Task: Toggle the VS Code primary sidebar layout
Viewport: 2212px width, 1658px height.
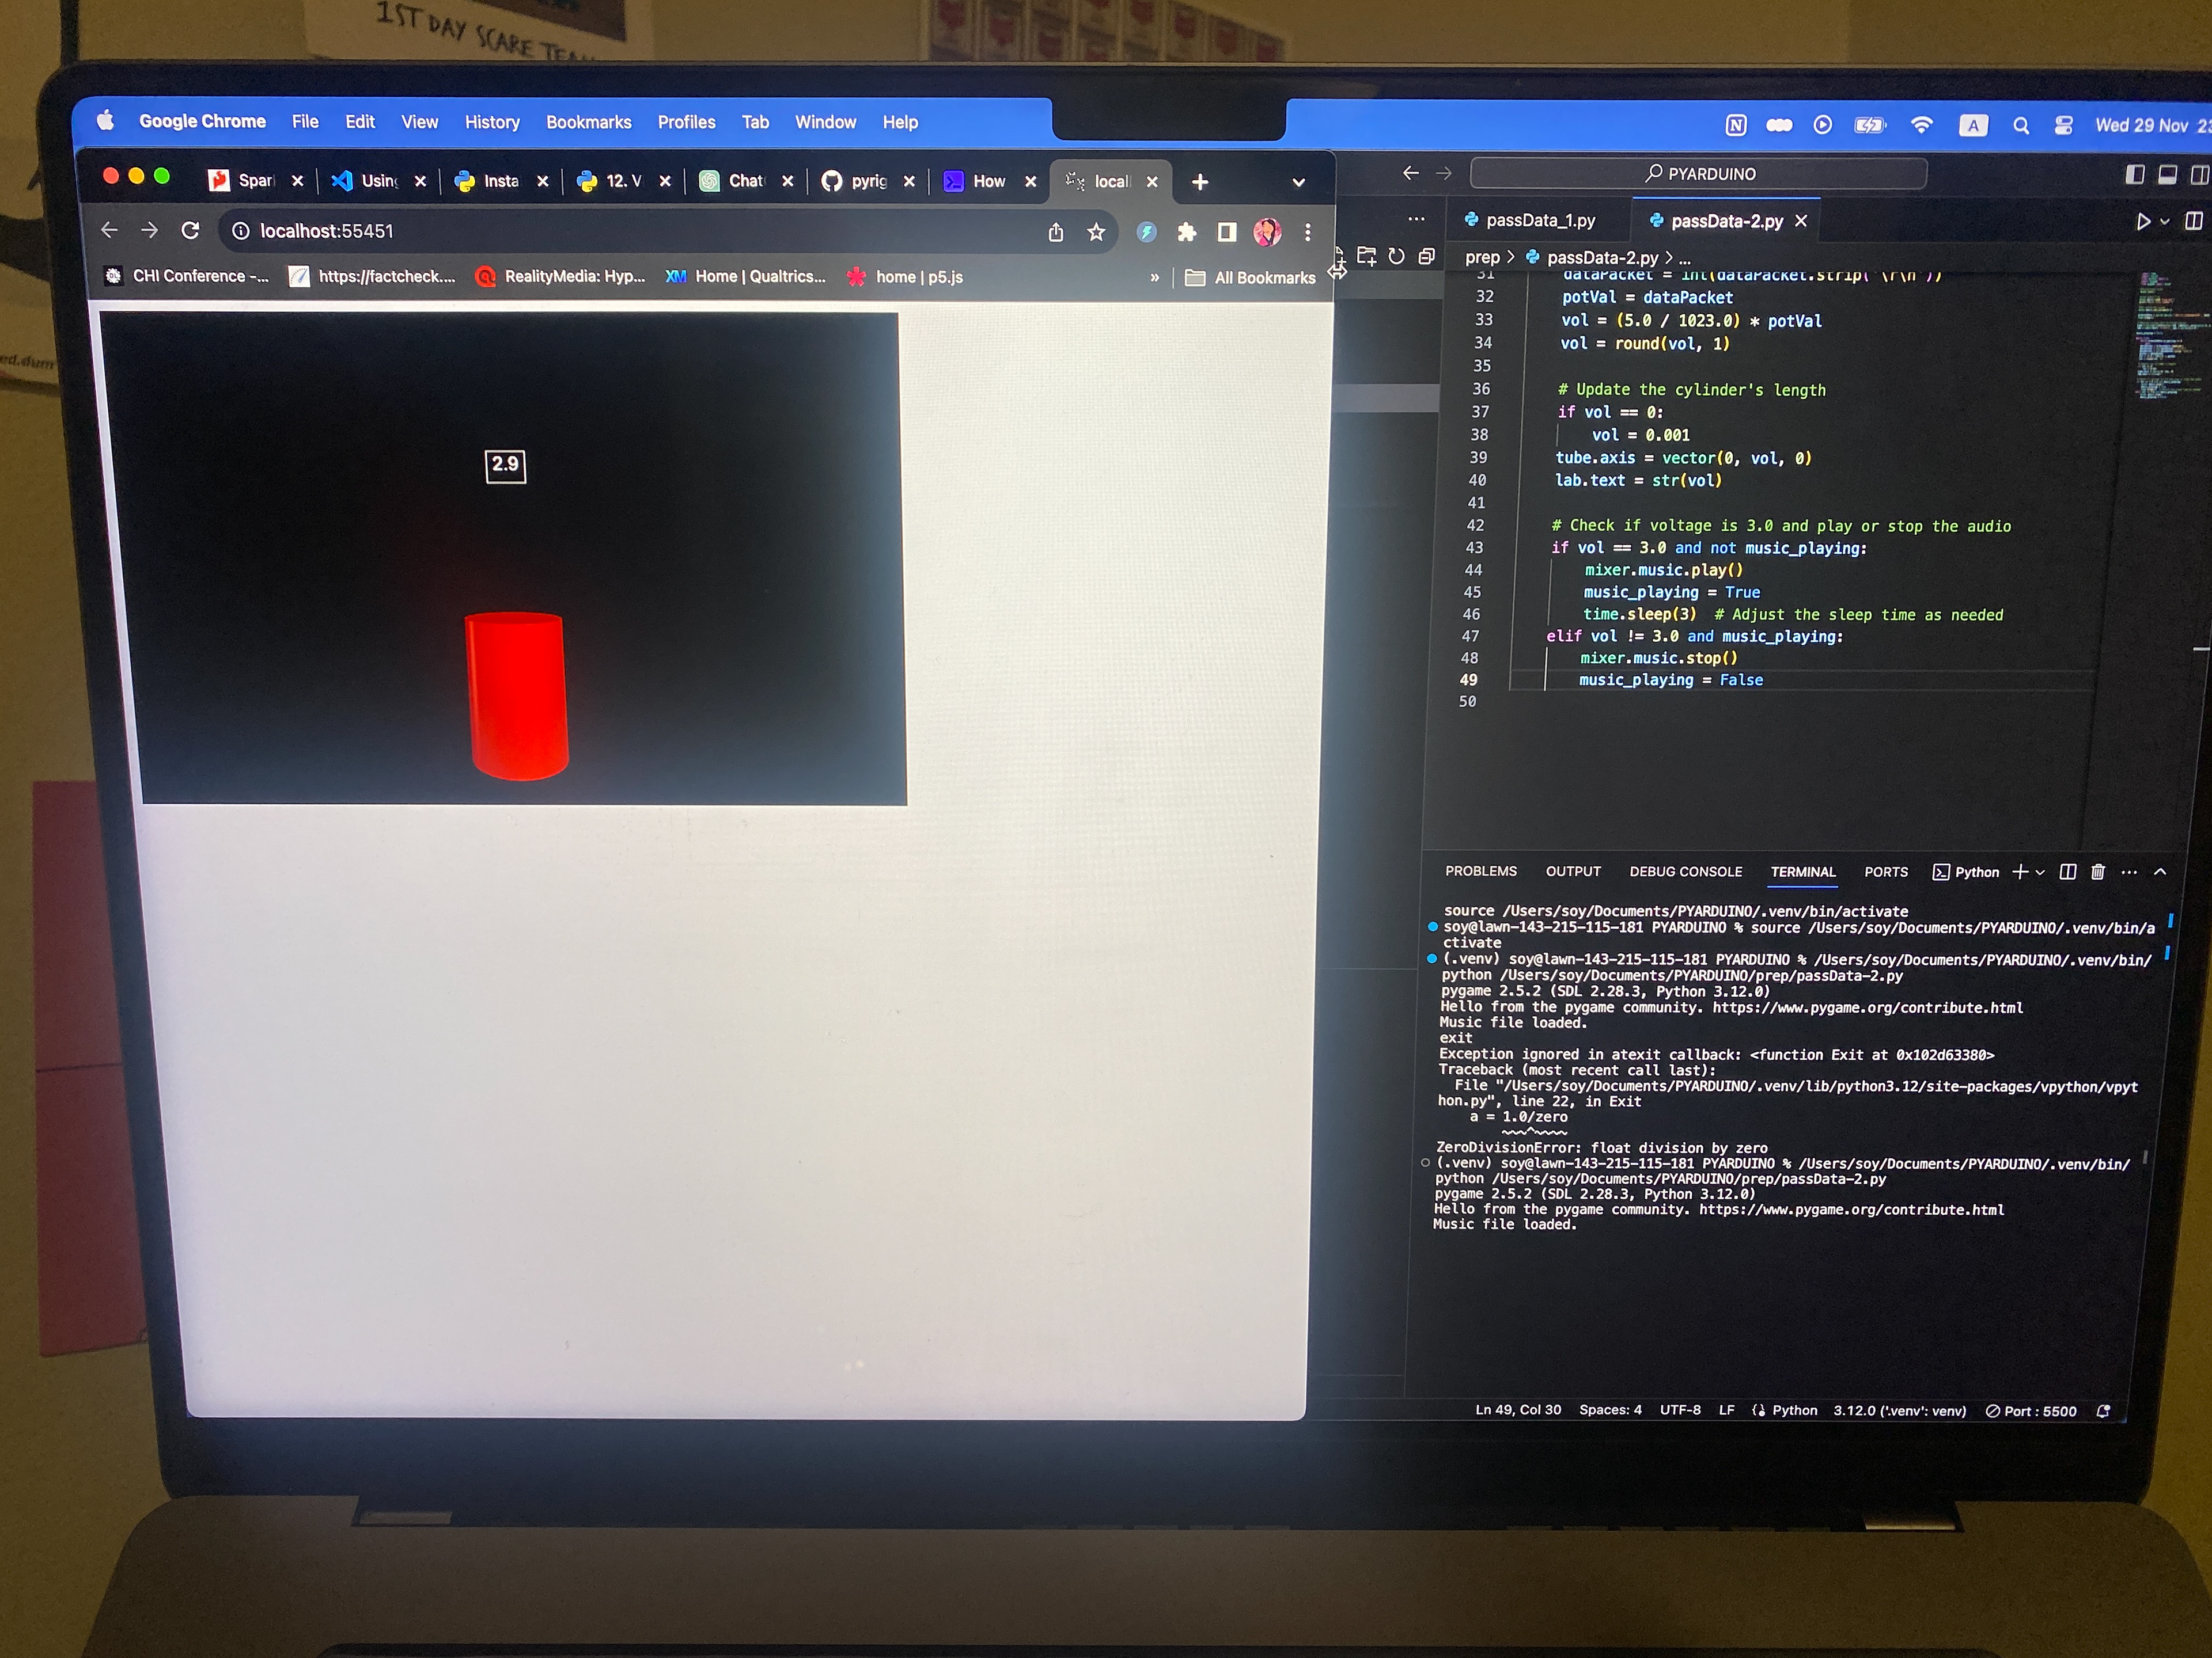Action: tap(2134, 175)
